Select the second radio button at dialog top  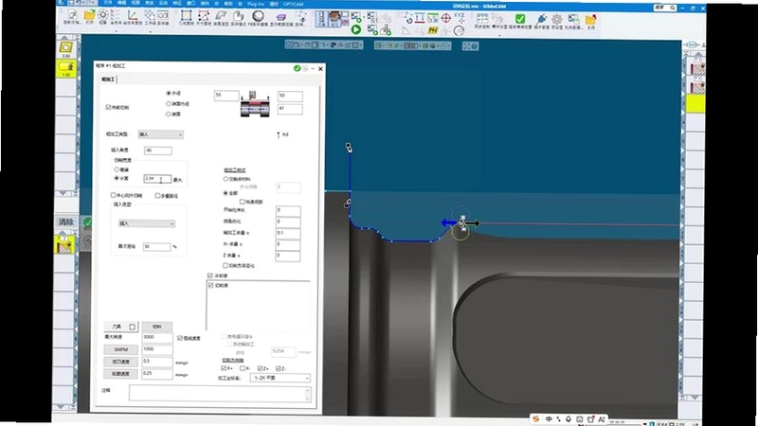pyautogui.click(x=169, y=103)
